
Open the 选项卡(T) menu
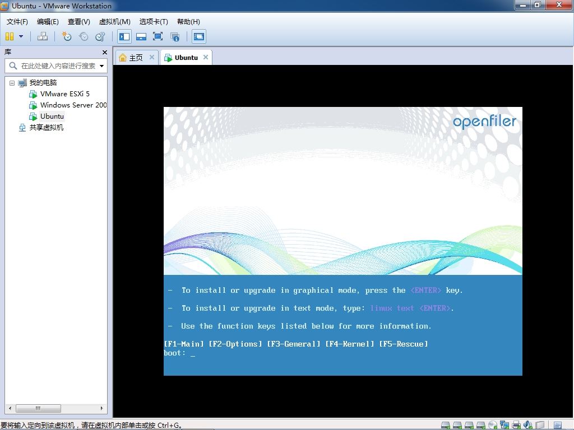point(154,22)
